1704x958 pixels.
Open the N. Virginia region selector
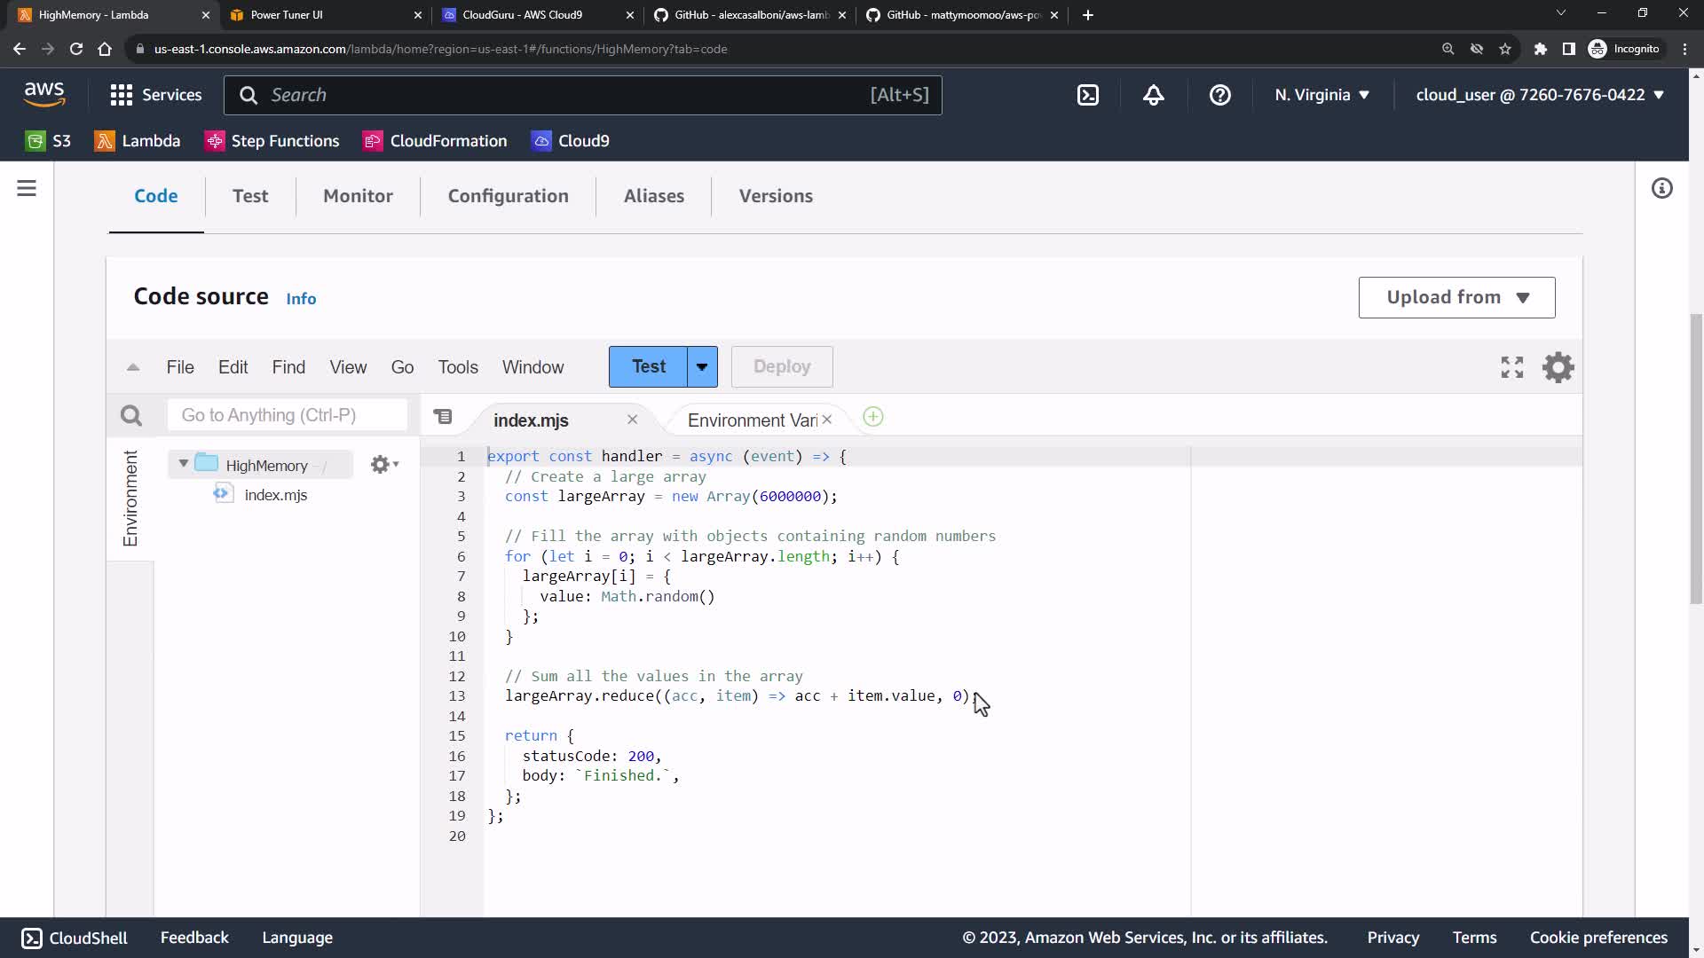tap(1321, 95)
